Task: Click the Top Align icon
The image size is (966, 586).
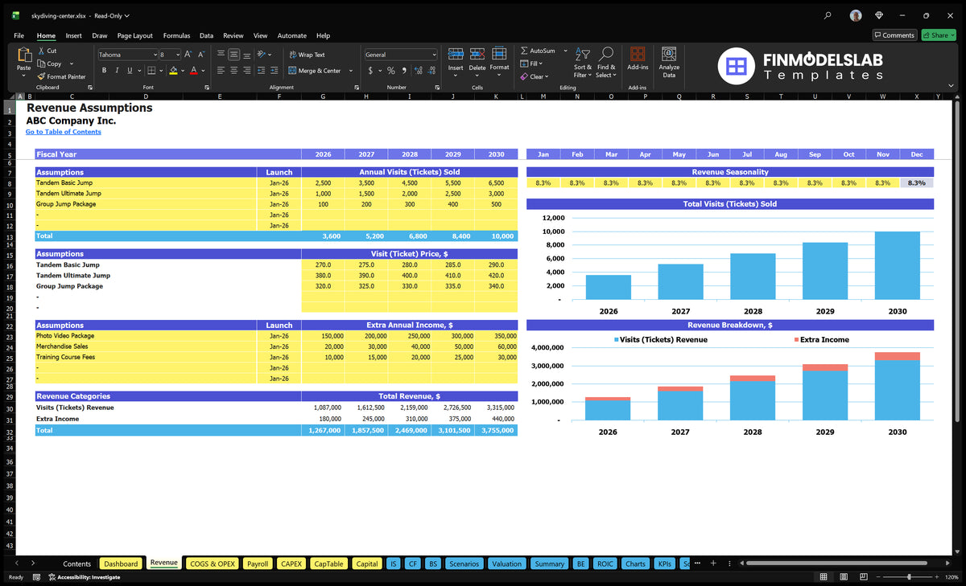Action: click(x=221, y=55)
